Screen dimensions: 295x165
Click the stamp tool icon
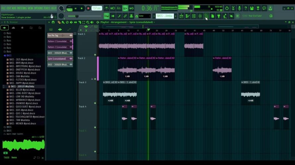point(131,16)
